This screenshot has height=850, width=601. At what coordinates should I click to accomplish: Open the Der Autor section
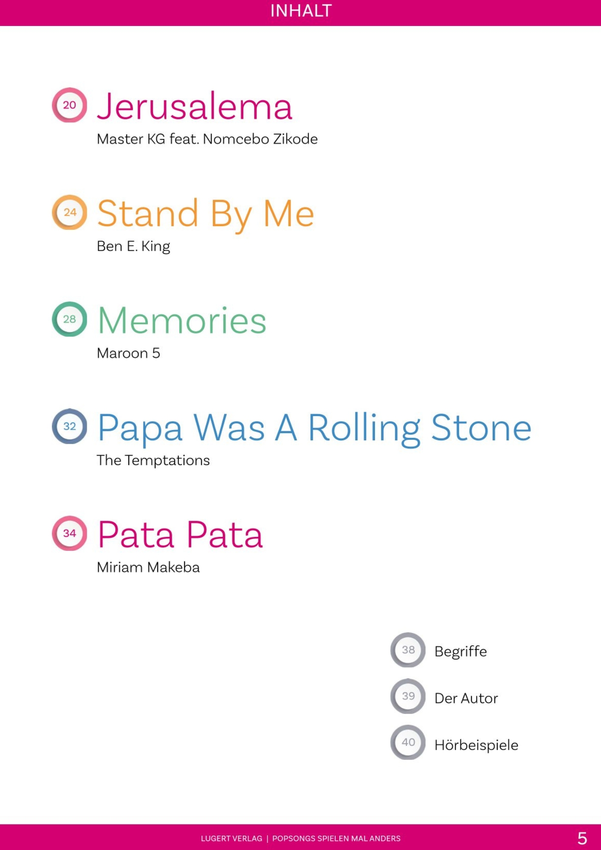point(466,698)
